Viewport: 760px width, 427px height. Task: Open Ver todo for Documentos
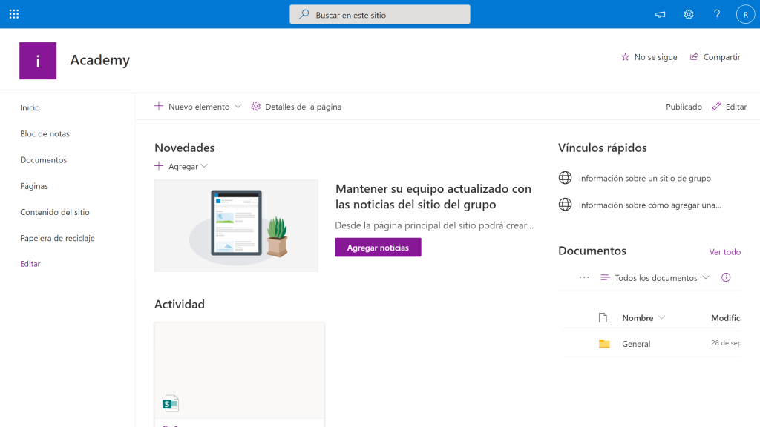click(x=725, y=251)
